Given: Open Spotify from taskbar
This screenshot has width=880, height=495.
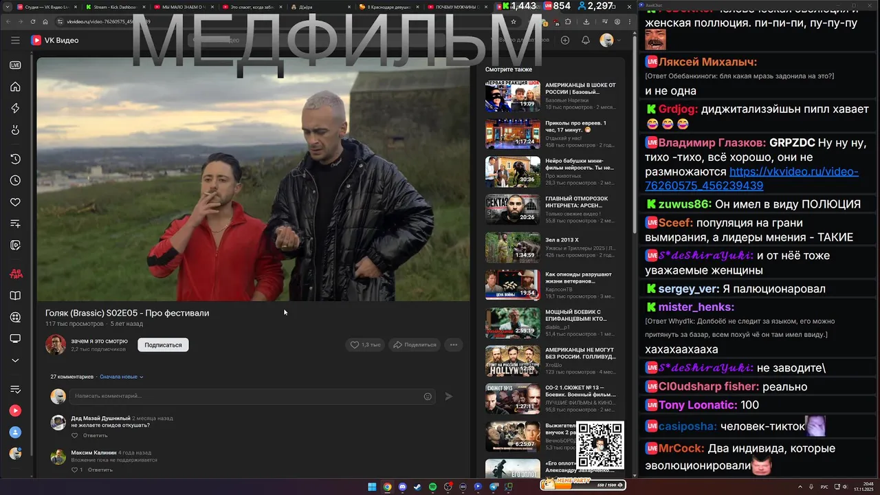Looking at the screenshot, I should coord(432,487).
